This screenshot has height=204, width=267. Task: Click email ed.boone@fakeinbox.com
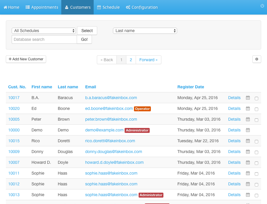click(x=109, y=108)
